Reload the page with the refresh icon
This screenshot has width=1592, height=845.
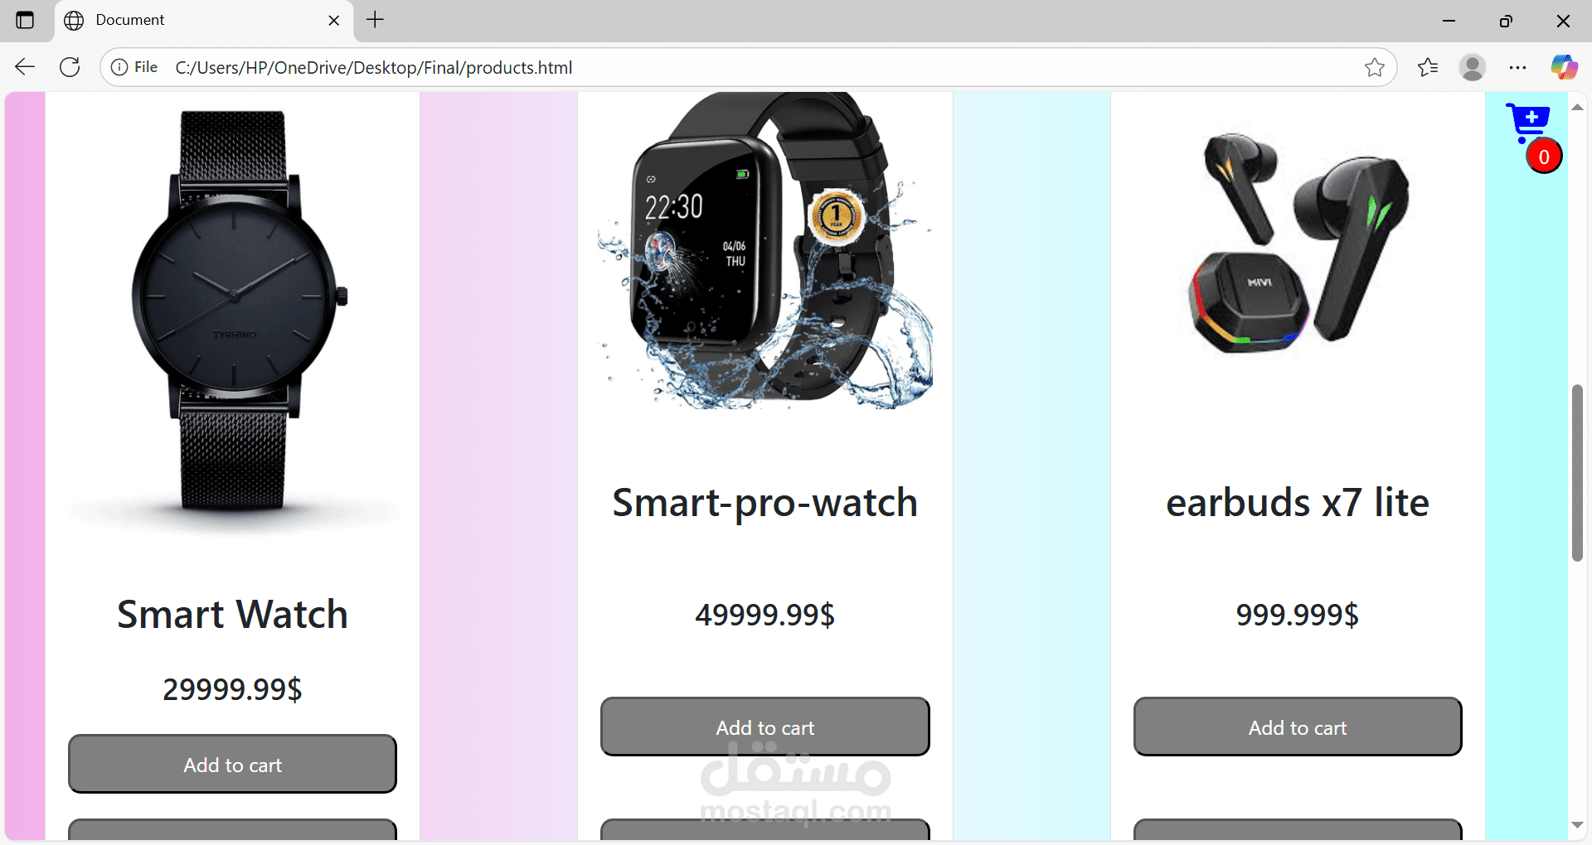(70, 67)
